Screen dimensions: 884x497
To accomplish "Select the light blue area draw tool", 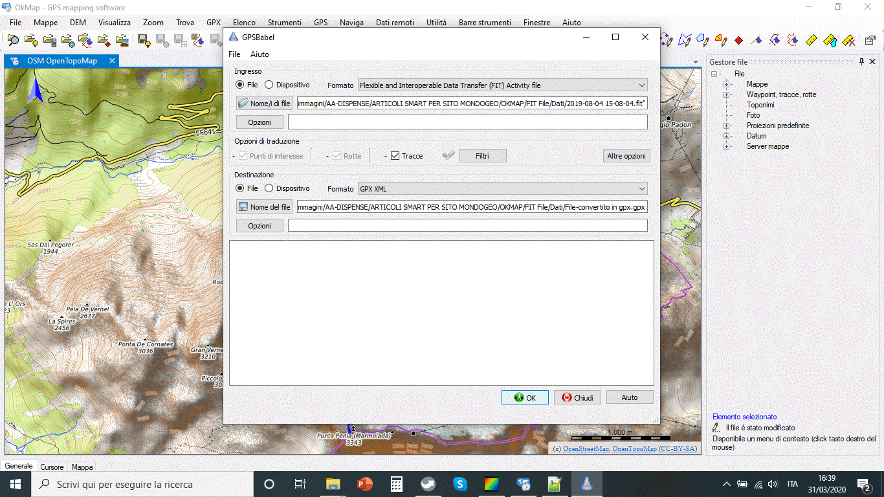I will (703, 41).
